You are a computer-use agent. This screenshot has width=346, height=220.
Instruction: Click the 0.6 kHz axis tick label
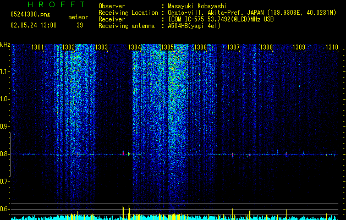[x=4, y=209]
